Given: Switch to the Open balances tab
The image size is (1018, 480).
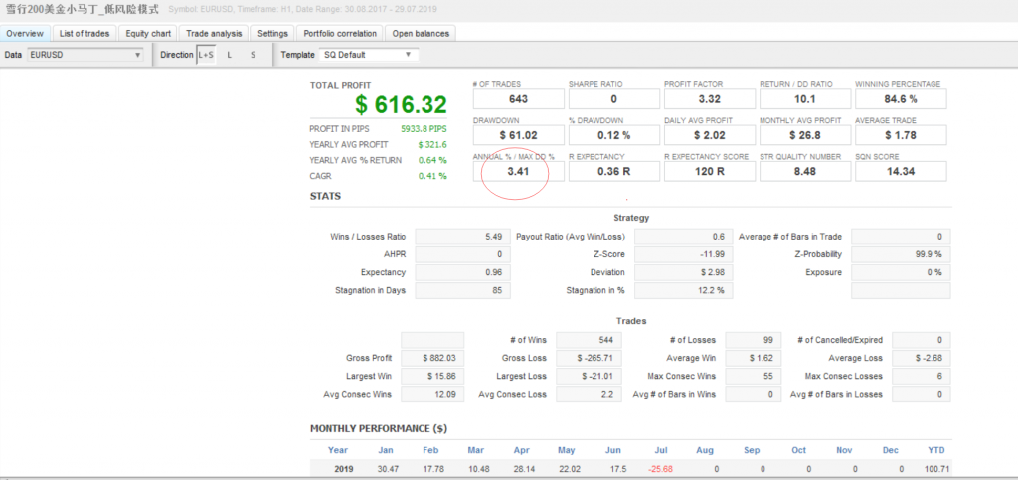Looking at the screenshot, I should [421, 33].
